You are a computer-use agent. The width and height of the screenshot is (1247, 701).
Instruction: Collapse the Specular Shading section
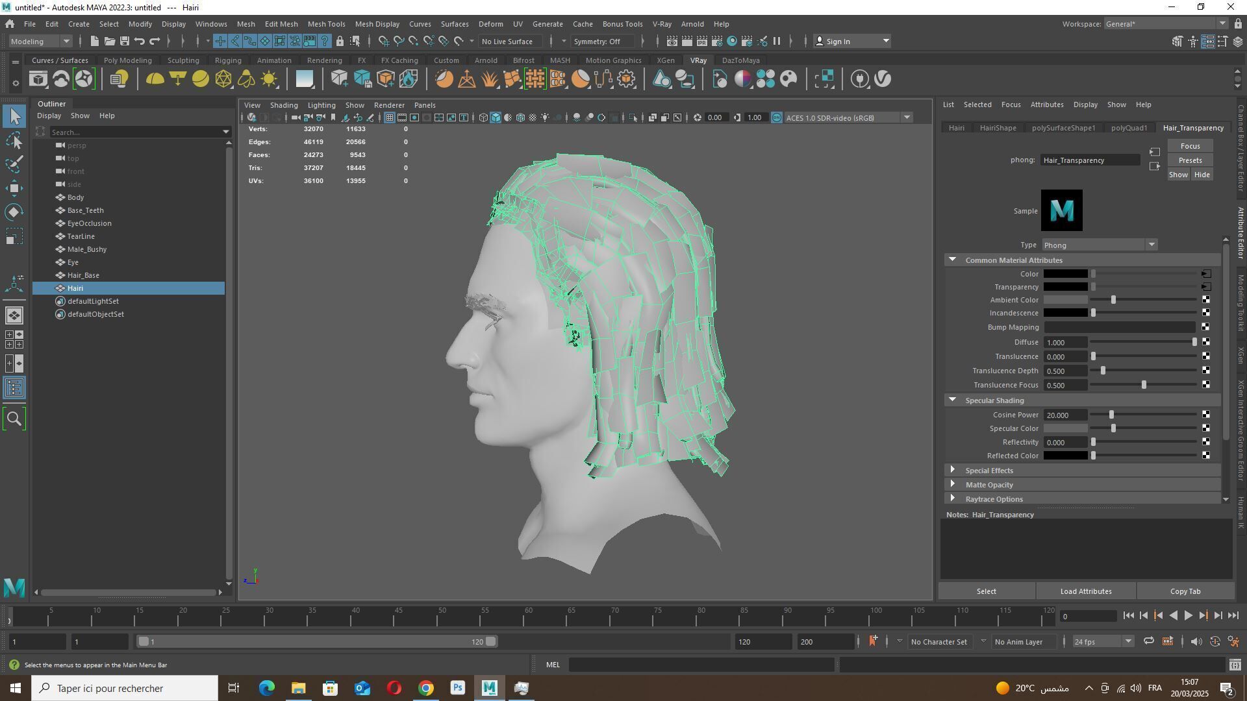click(x=952, y=400)
